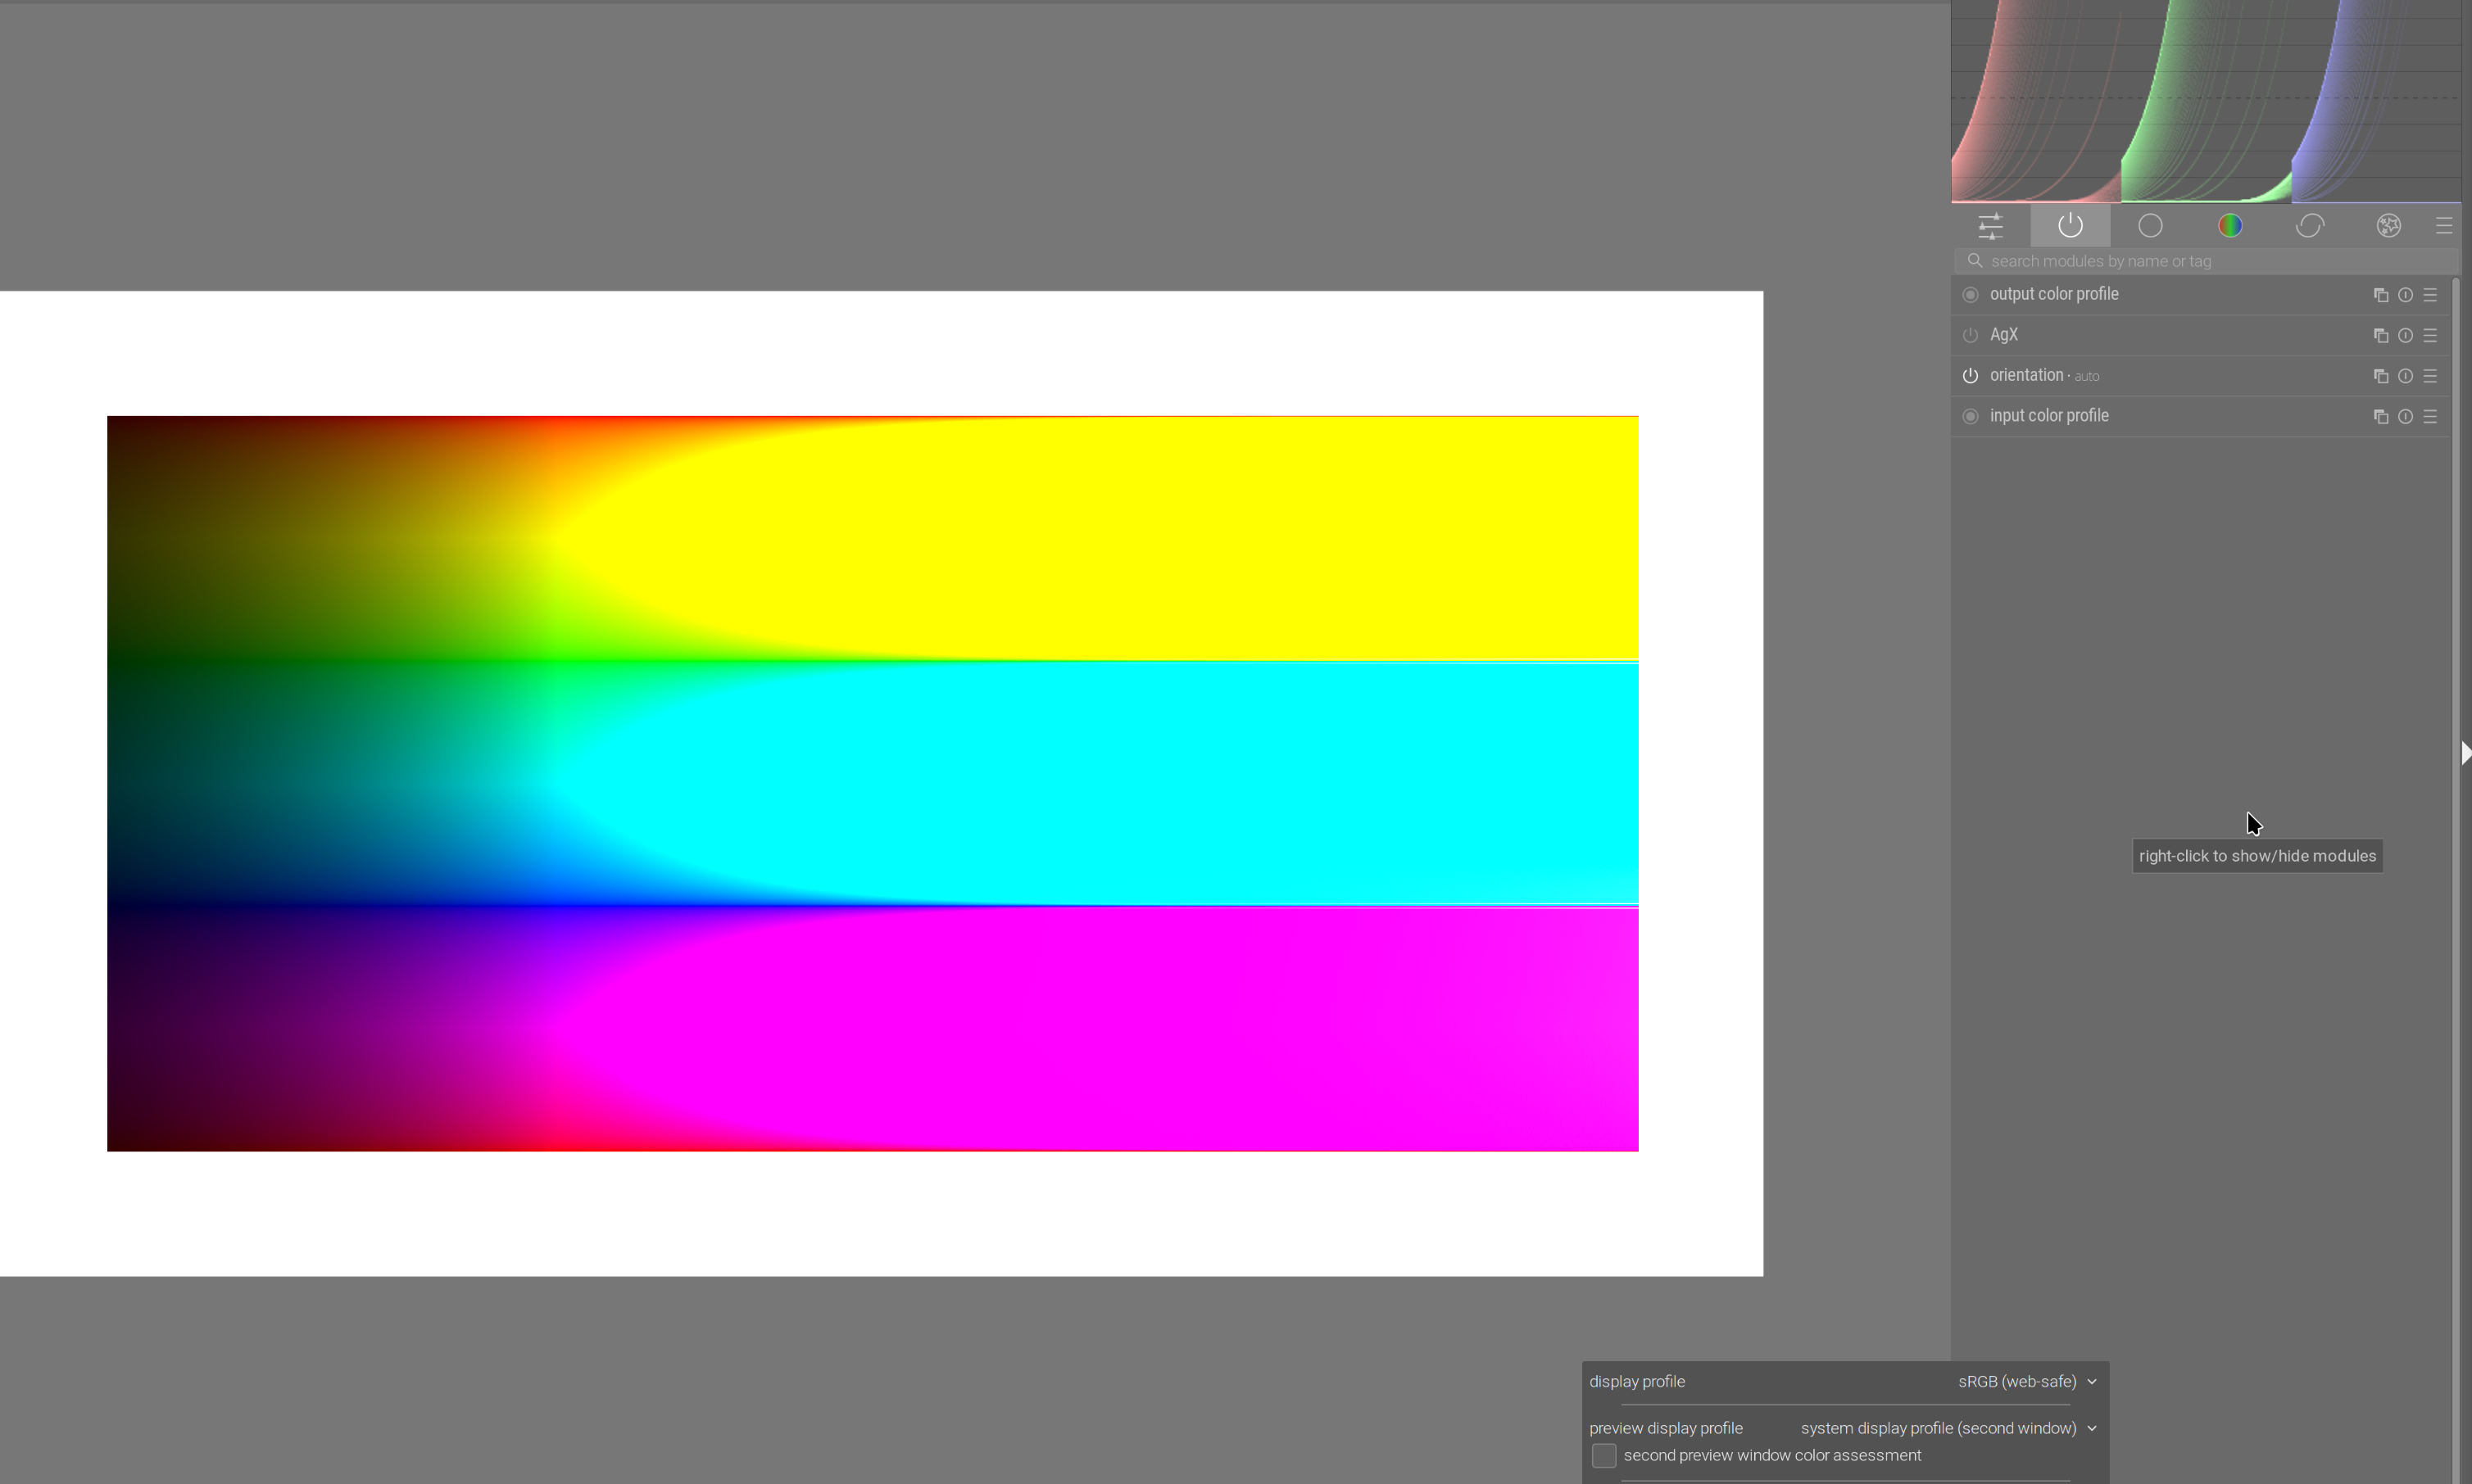Image resolution: width=2472 pixels, height=1484 pixels.
Task: Reset the orientation module parameters
Action: (2405, 376)
